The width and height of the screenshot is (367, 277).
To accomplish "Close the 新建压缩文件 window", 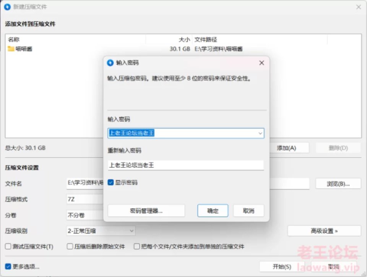I will [x=358, y=7].
